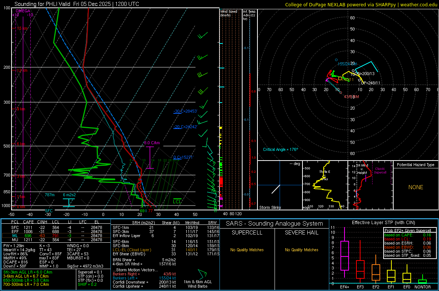
Task: Click the 6 m2s2 helicity label
Action: tap(69, 195)
